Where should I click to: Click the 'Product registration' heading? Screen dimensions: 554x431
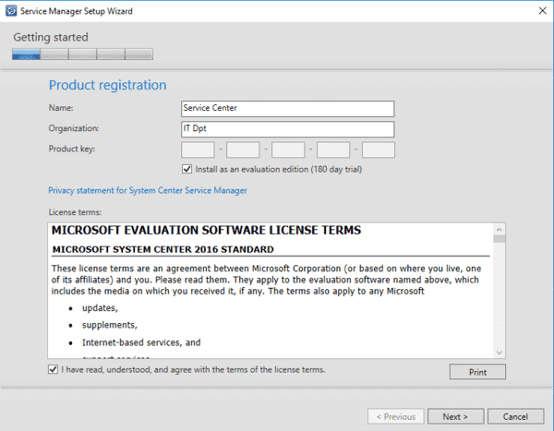click(x=107, y=85)
